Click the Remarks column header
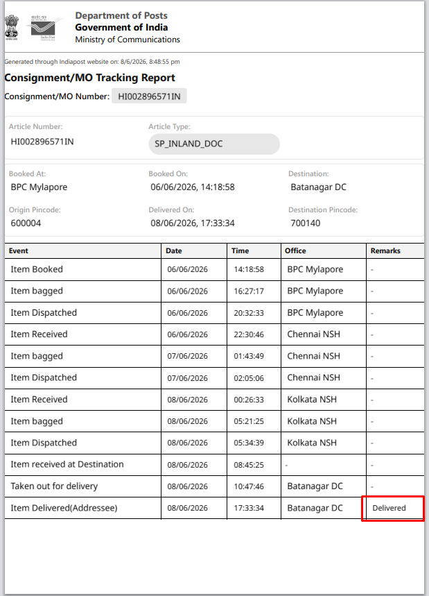429x596 pixels. [395, 251]
